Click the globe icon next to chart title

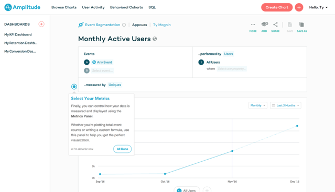pyautogui.click(x=155, y=39)
